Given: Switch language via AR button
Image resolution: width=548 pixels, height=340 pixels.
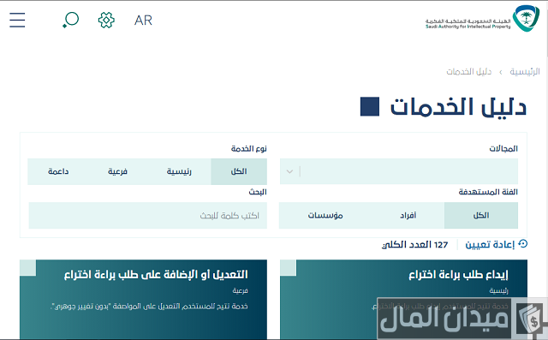Looking at the screenshot, I should (x=143, y=21).
